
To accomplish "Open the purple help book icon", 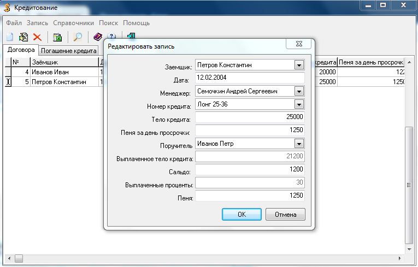I will click(x=98, y=37).
